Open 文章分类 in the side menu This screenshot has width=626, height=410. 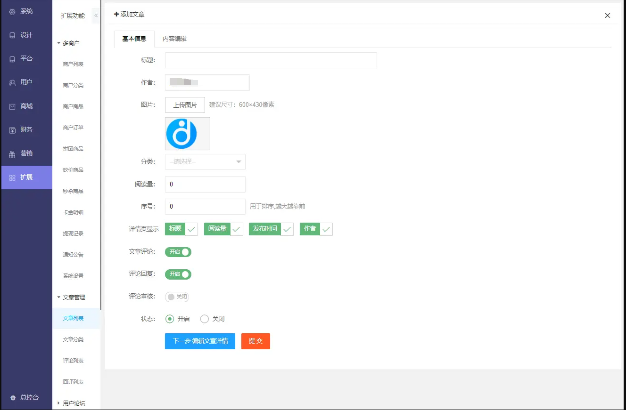(x=73, y=339)
